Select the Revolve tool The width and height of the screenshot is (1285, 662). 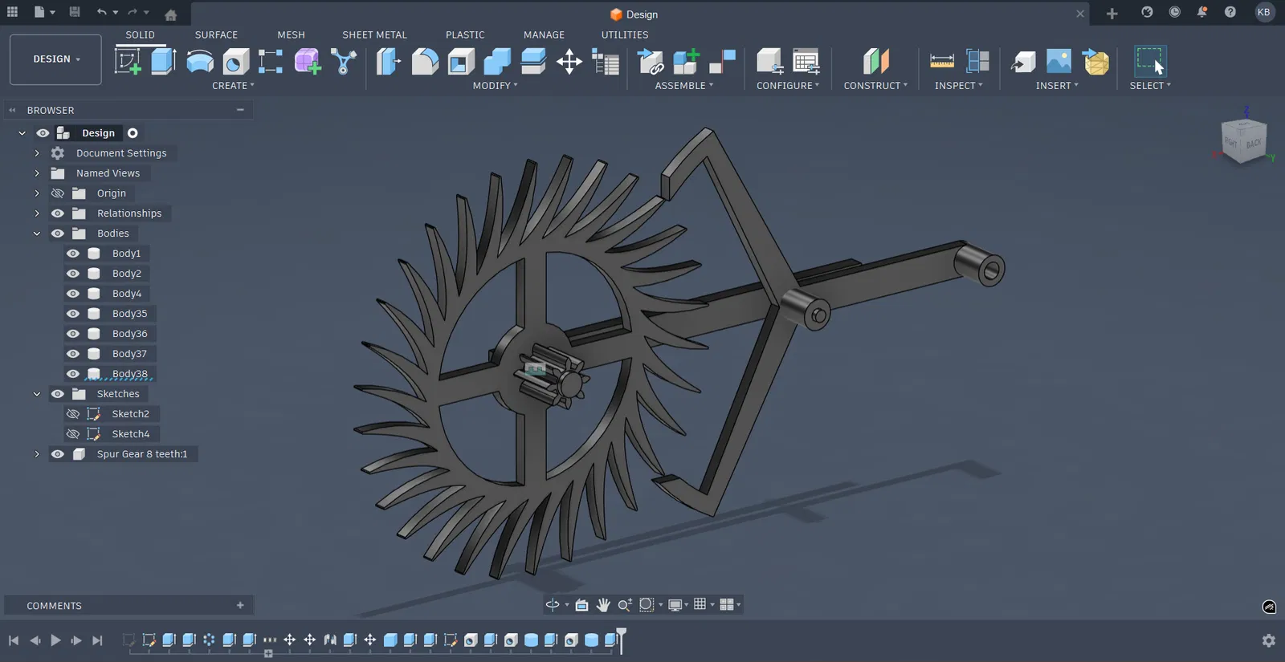click(199, 62)
